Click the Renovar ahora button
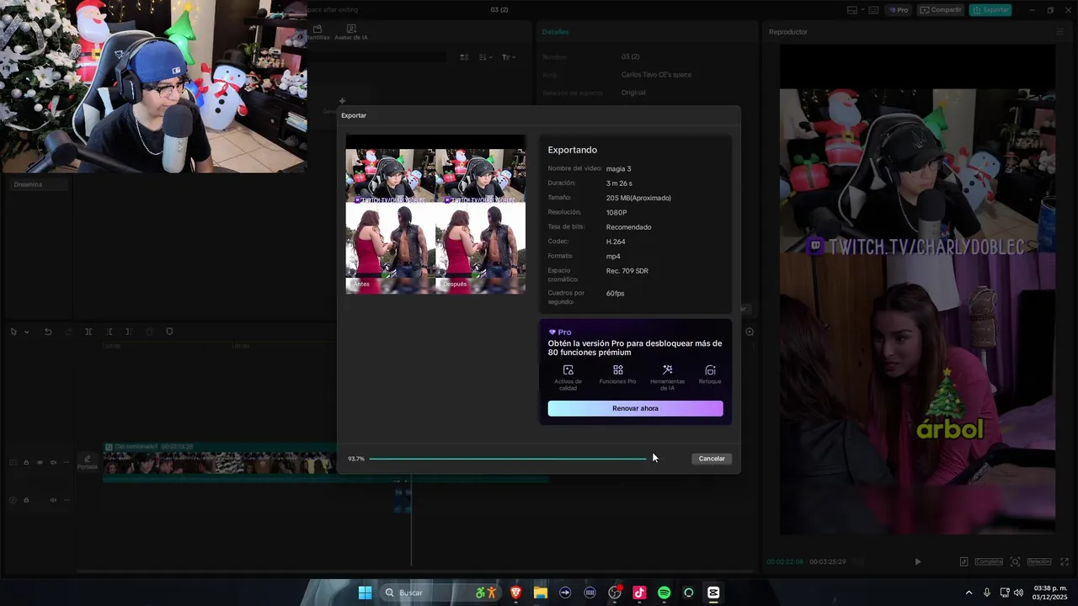The image size is (1078, 606). pos(635,408)
